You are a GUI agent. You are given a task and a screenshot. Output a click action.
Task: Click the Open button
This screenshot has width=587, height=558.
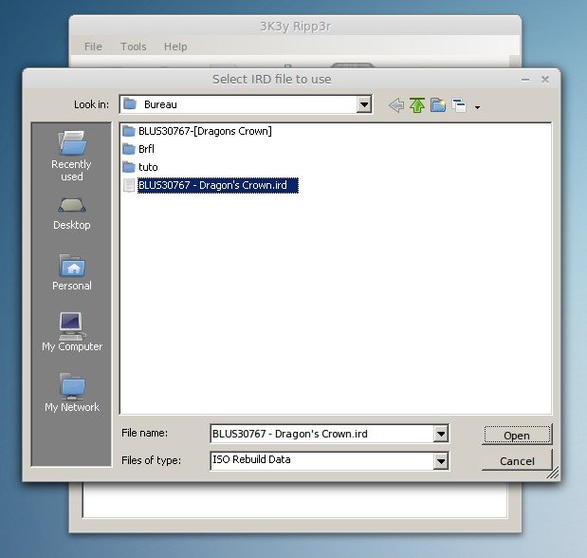pos(516,436)
